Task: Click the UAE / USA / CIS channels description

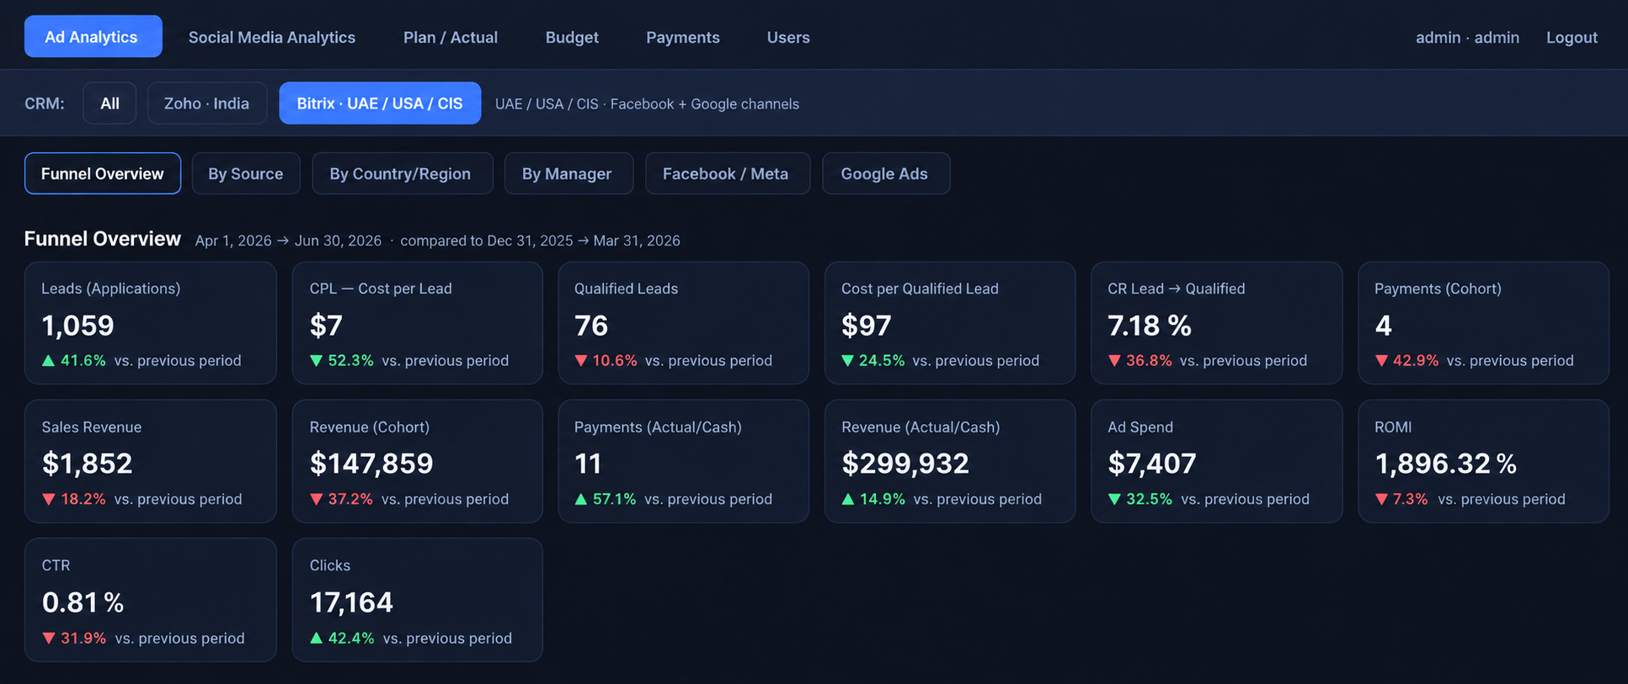Action: click(x=647, y=103)
